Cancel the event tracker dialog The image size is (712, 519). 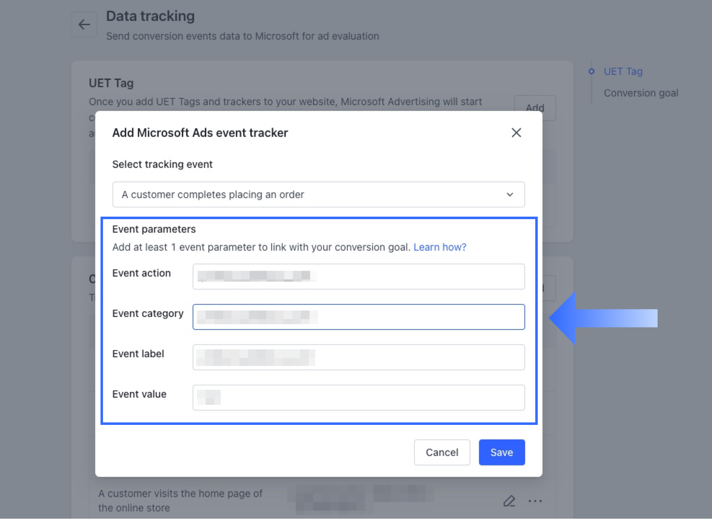[442, 452]
